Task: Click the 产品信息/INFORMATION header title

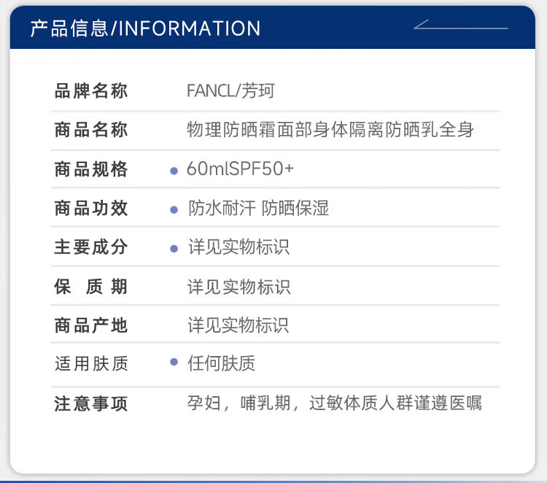Action: [x=145, y=28]
